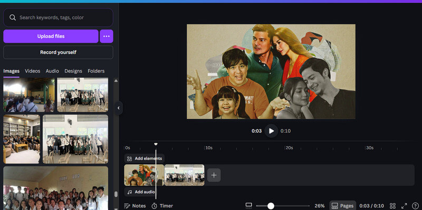Click the search keywords input field
Viewport: 422px width, 210px height.
click(x=58, y=17)
